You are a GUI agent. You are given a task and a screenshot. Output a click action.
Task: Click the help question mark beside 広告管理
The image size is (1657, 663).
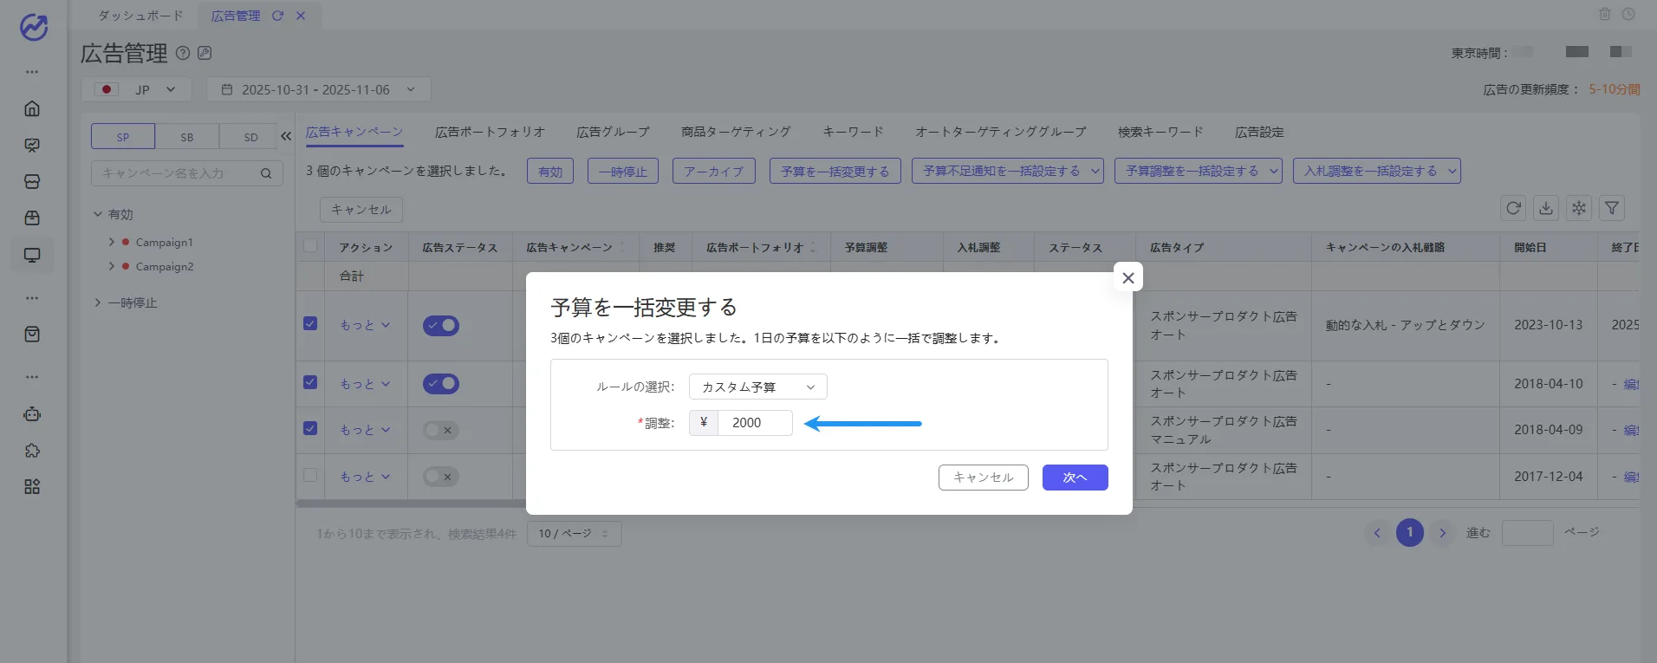(x=183, y=53)
